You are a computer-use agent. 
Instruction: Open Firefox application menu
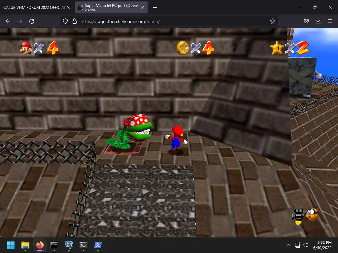[x=330, y=21]
